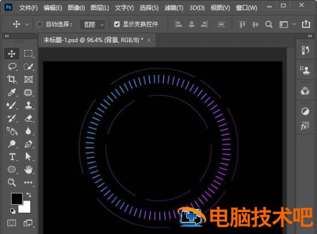Select the Frame tool

28,80
